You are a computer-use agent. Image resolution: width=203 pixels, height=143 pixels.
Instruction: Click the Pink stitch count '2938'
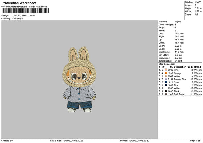click(x=170, y=70)
